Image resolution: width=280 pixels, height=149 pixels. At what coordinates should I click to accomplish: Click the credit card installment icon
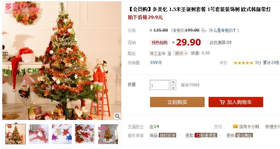(x=235, y=127)
